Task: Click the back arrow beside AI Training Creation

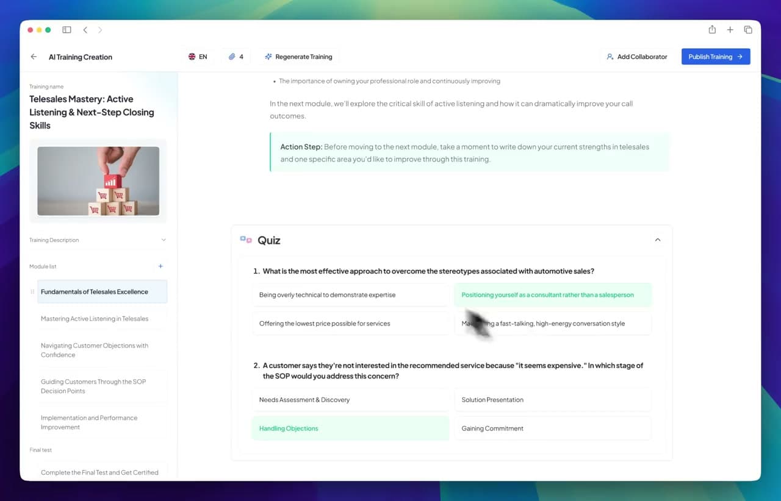Action: click(34, 57)
